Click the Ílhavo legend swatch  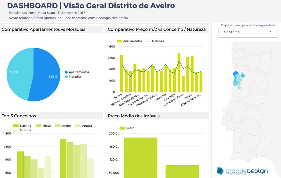39,126
